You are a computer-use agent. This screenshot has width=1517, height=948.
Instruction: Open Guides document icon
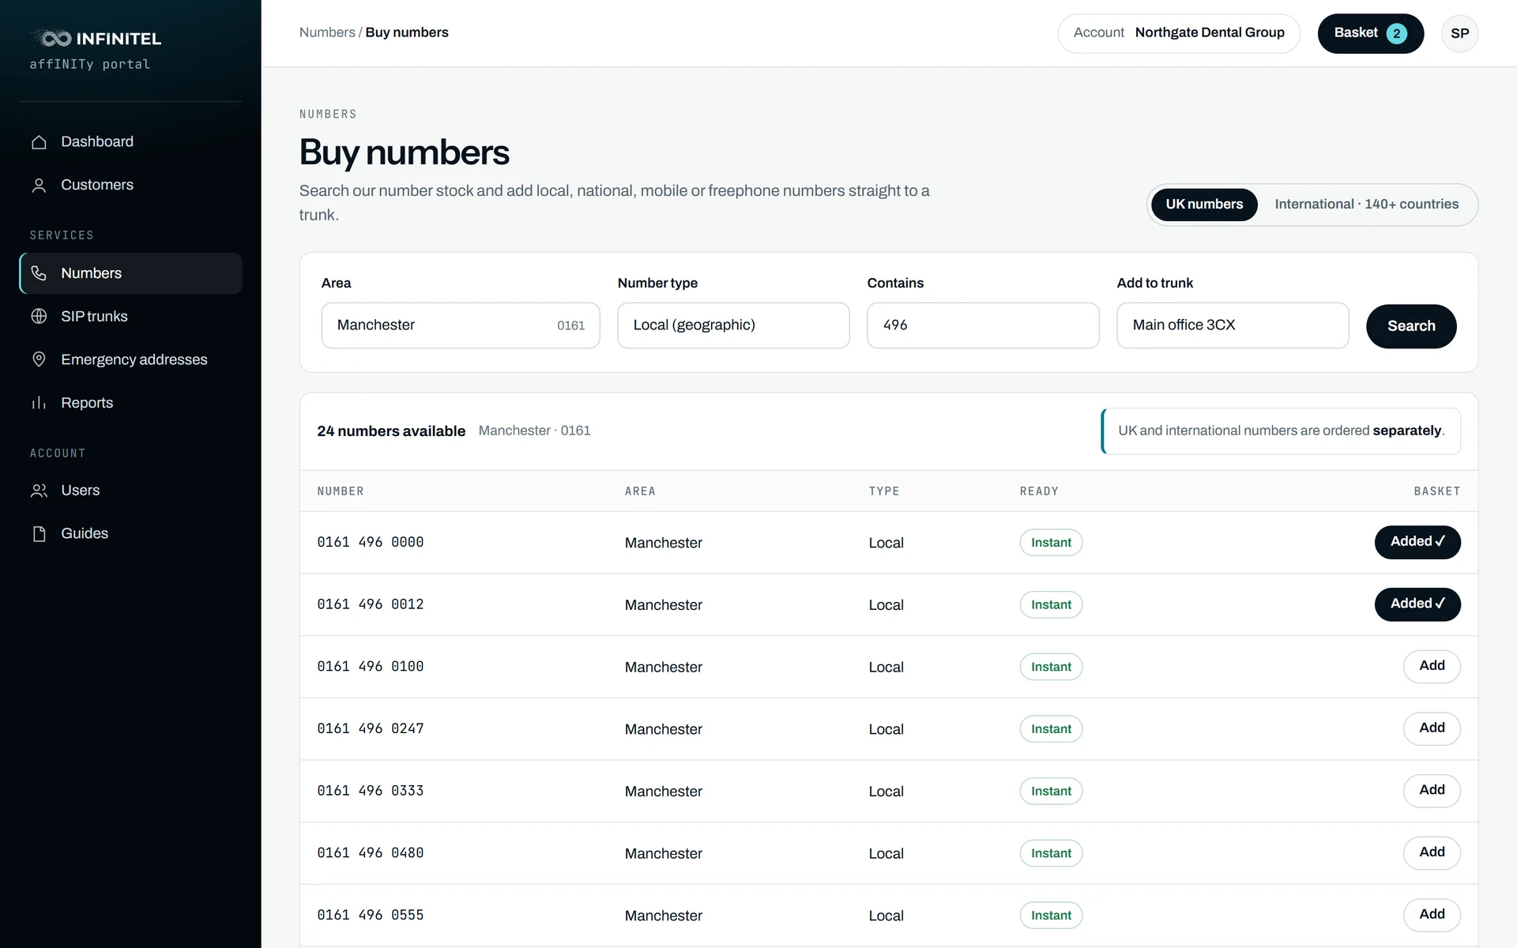click(39, 534)
